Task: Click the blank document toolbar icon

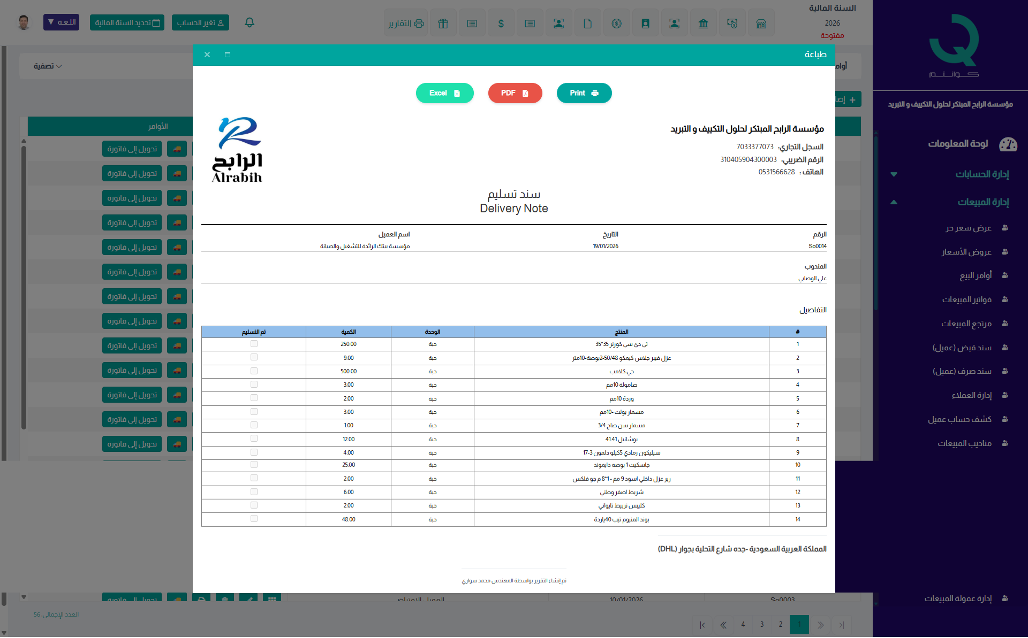Action: click(x=587, y=24)
